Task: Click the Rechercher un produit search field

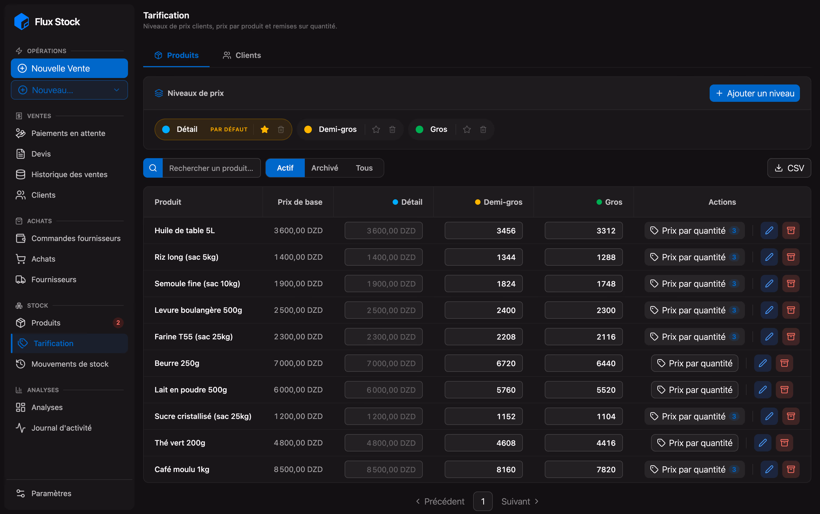Action: coord(212,168)
